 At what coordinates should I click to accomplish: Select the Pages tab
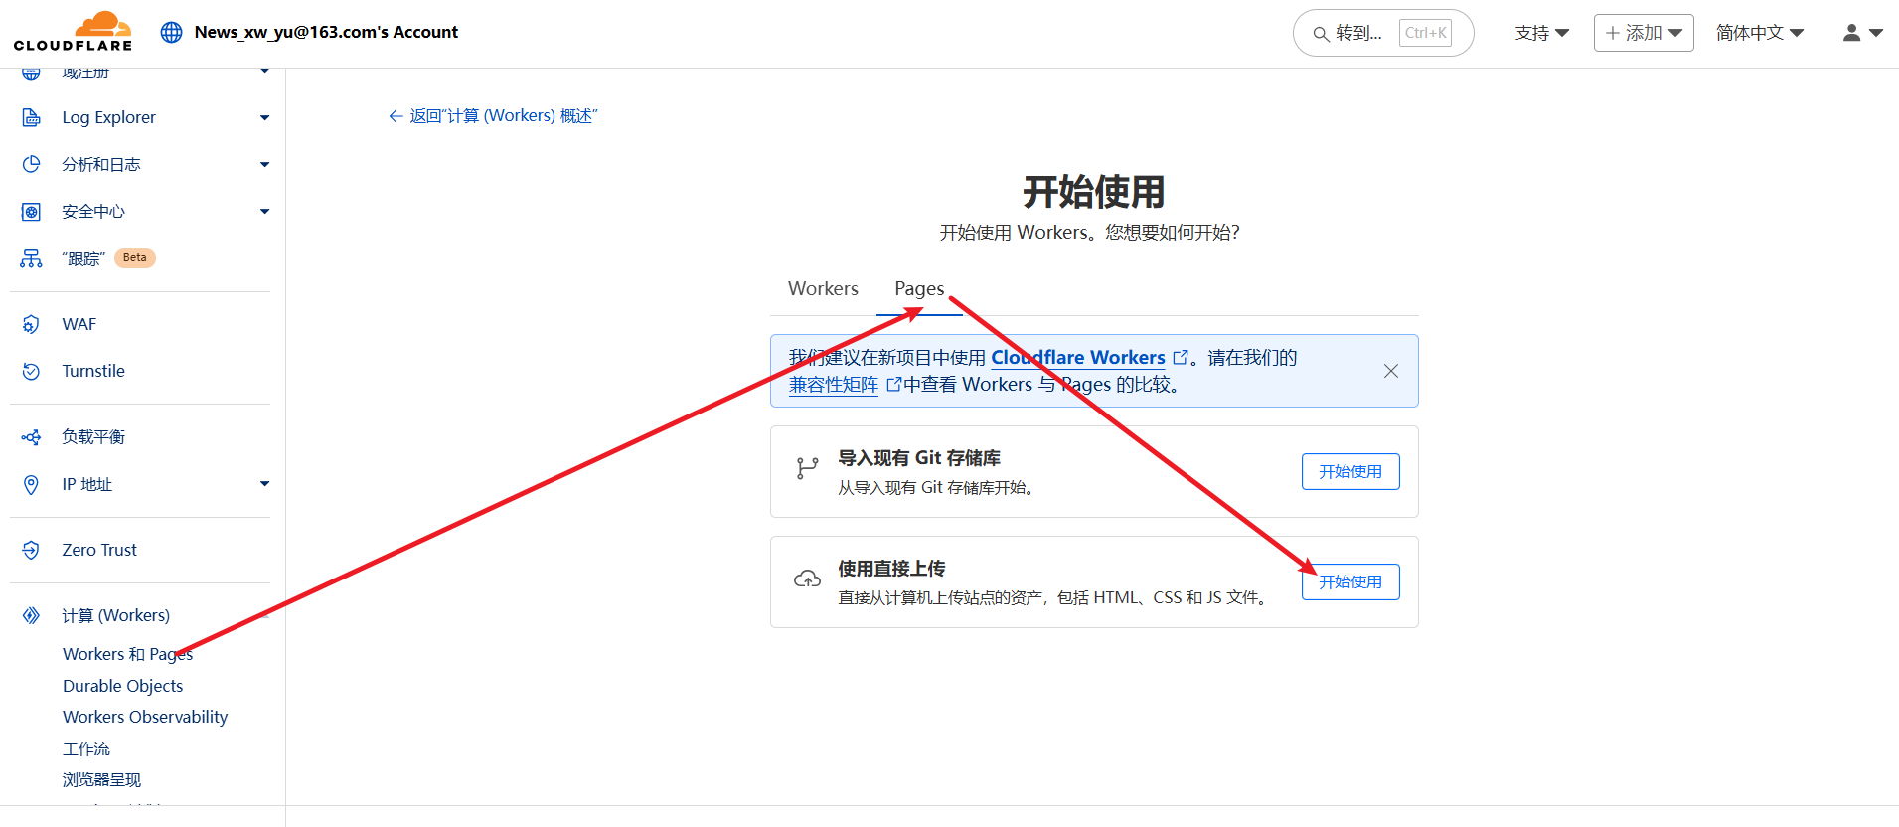(919, 288)
